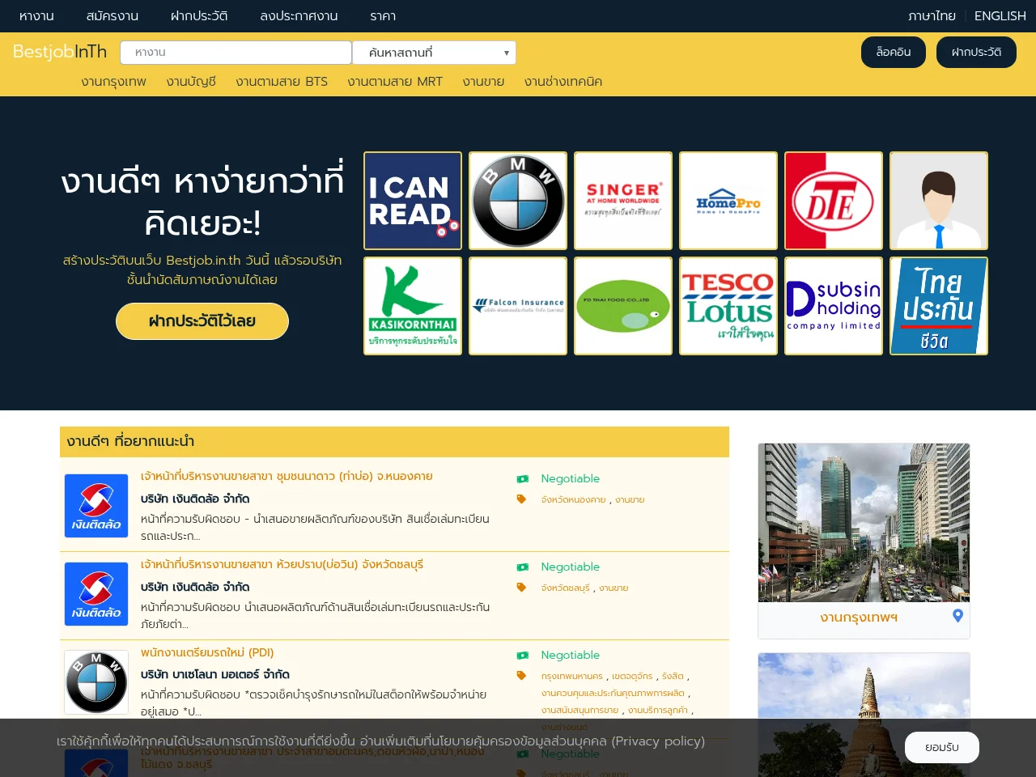Click tag icon beside กรุงเทพมหานคร

point(522,676)
